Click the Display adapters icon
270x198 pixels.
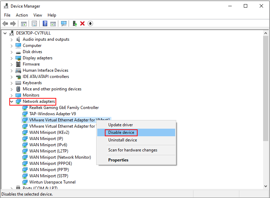18,58
